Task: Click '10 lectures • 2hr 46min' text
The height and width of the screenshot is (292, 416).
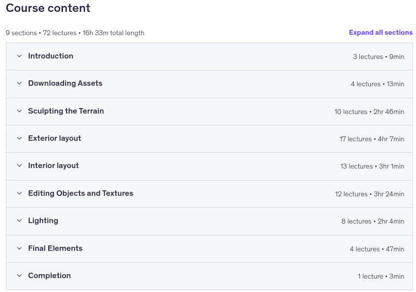Action: 369,112
